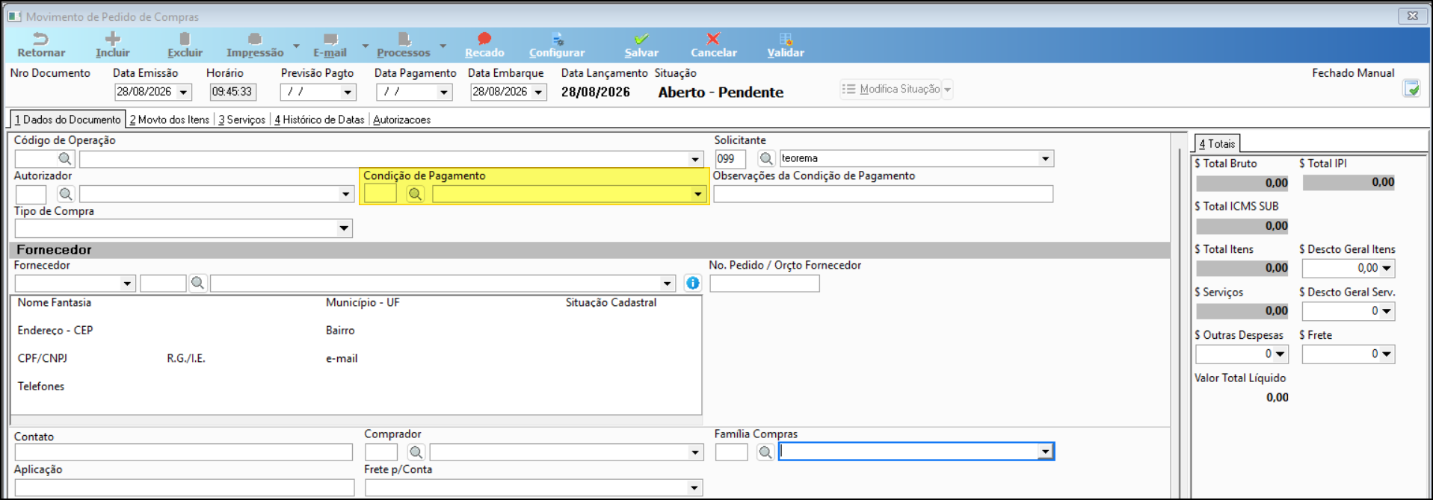Open the Serviços tab
Image resolution: width=1433 pixels, height=500 pixels.
pos(242,119)
